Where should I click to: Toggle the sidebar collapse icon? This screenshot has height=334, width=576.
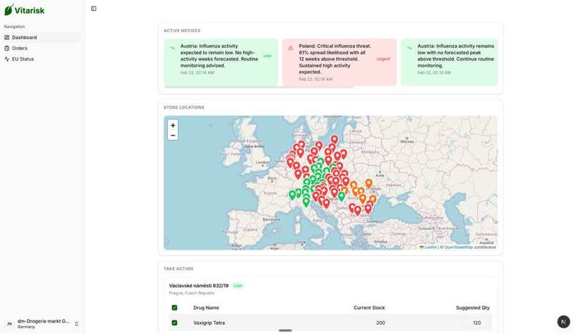[x=94, y=9]
